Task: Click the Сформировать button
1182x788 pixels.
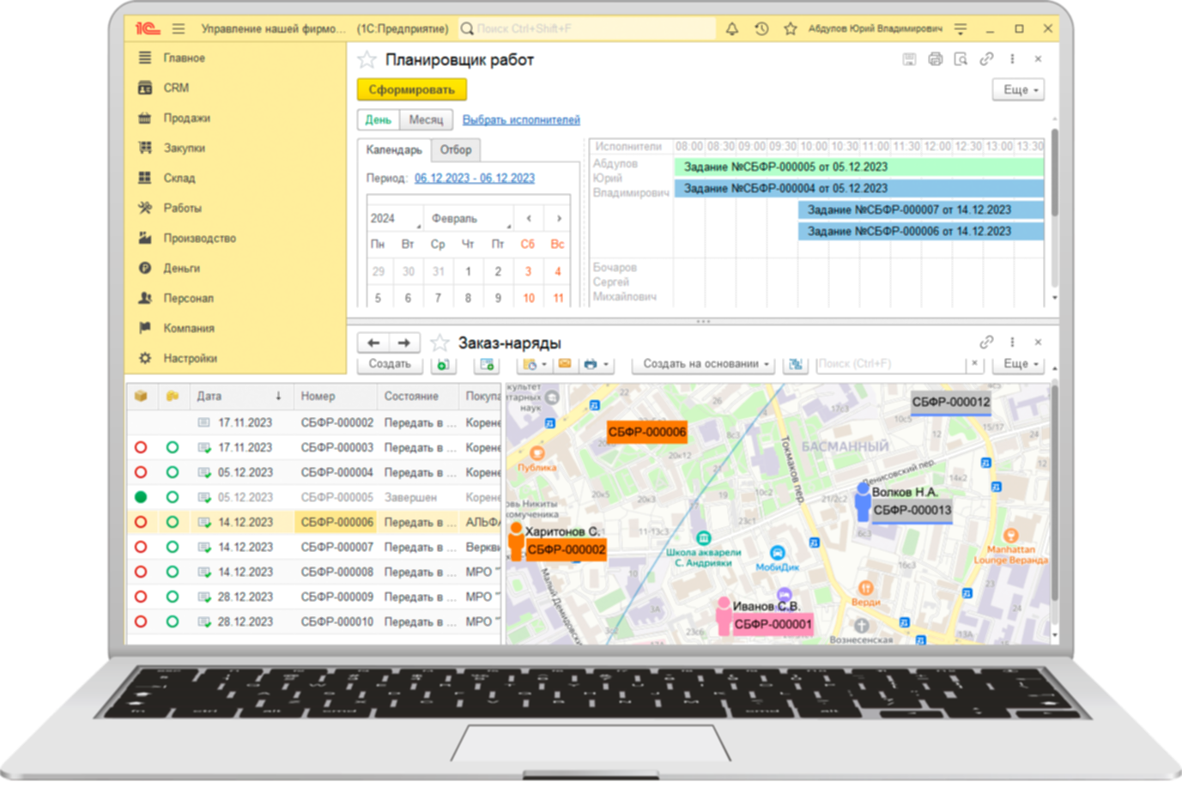Action: click(x=411, y=89)
